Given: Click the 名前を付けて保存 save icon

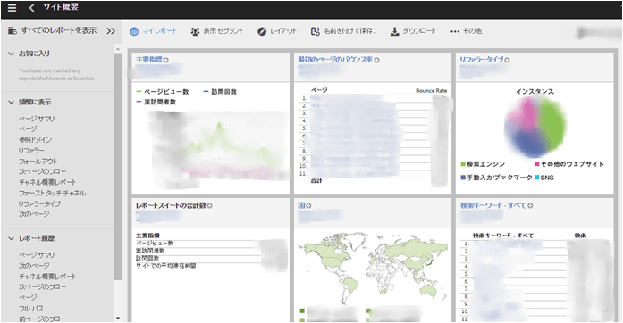Looking at the screenshot, I should pos(316,31).
